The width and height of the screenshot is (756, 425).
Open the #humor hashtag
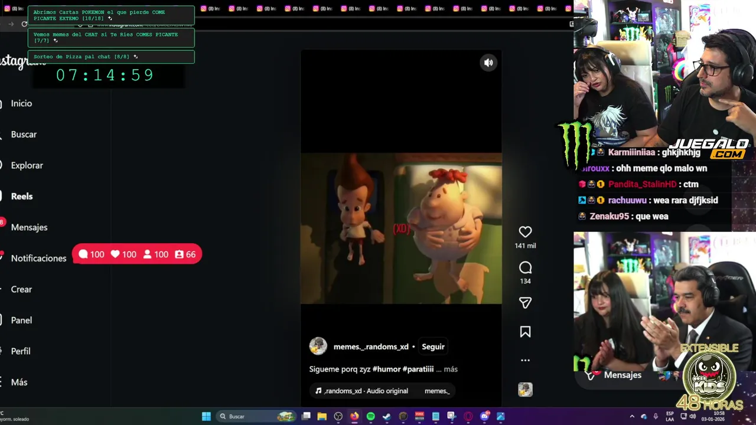(x=386, y=369)
